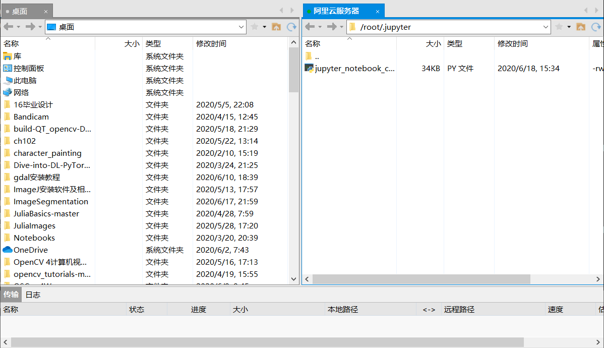Click the remote panel bookmark star icon
This screenshot has width=604, height=348.
[559, 27]
